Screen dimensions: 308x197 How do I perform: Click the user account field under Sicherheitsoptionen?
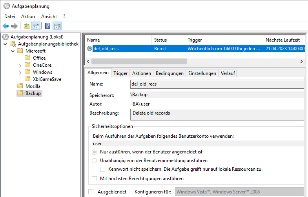pyautogui.click(x=198, y=144)
